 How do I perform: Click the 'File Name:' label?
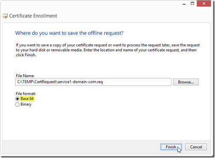pos(25,76)
